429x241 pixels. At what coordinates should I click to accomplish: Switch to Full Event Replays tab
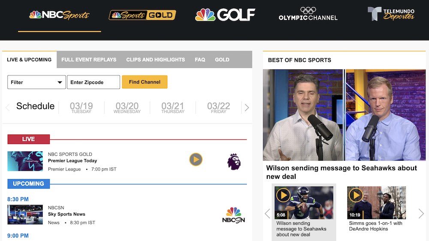click(x=89, y=60)
